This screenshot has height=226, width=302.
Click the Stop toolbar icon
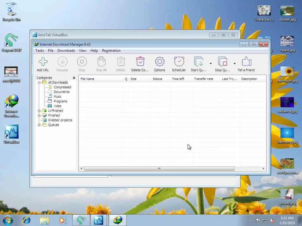click(82, 62)
